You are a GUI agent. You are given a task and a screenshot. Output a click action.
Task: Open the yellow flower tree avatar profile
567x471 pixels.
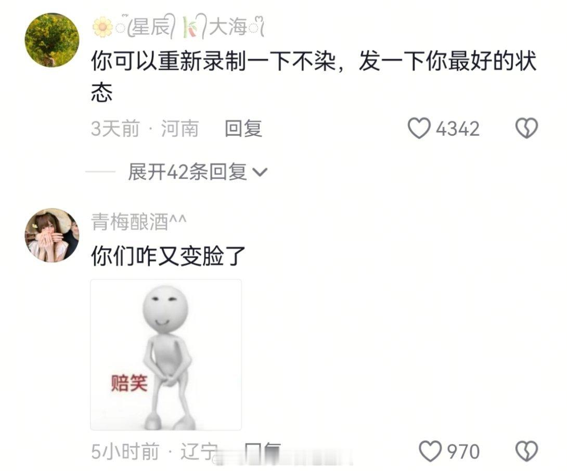51,40
